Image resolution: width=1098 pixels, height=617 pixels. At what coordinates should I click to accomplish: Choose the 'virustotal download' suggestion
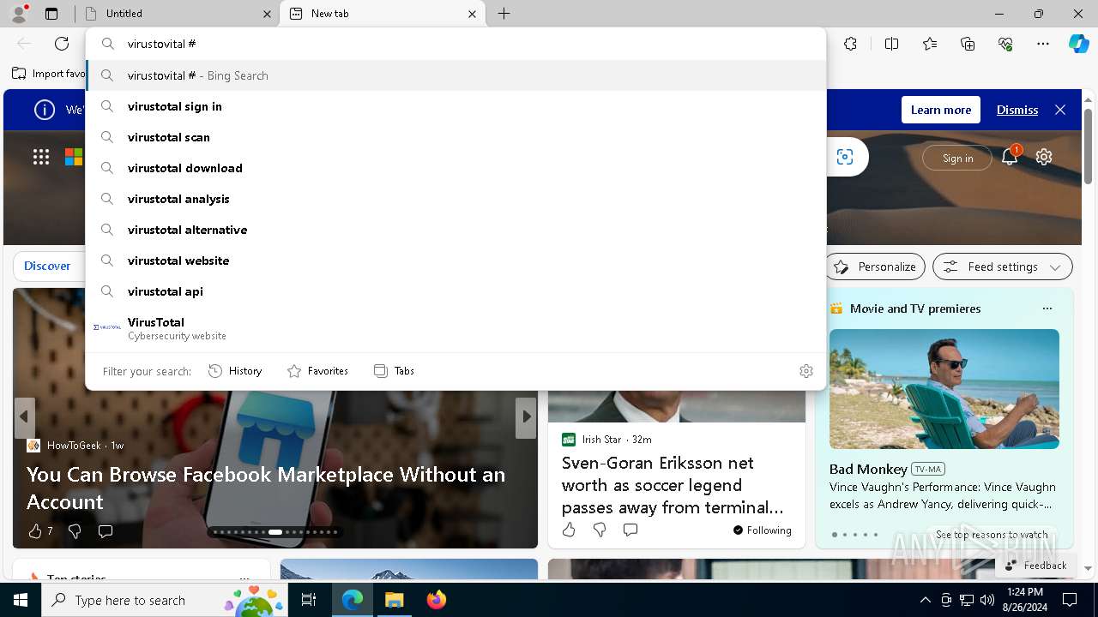[455, 168]
